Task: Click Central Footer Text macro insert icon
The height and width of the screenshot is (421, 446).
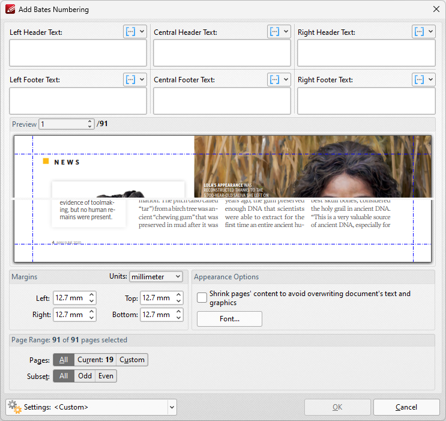Action: (274, 79)
